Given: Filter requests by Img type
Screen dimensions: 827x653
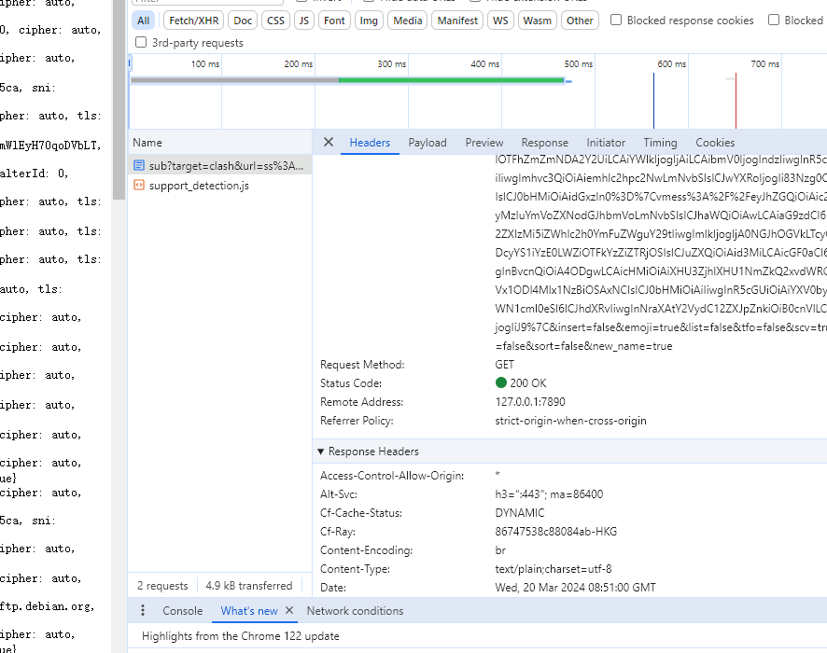Looking at the screenshot, I should (368, 21).
